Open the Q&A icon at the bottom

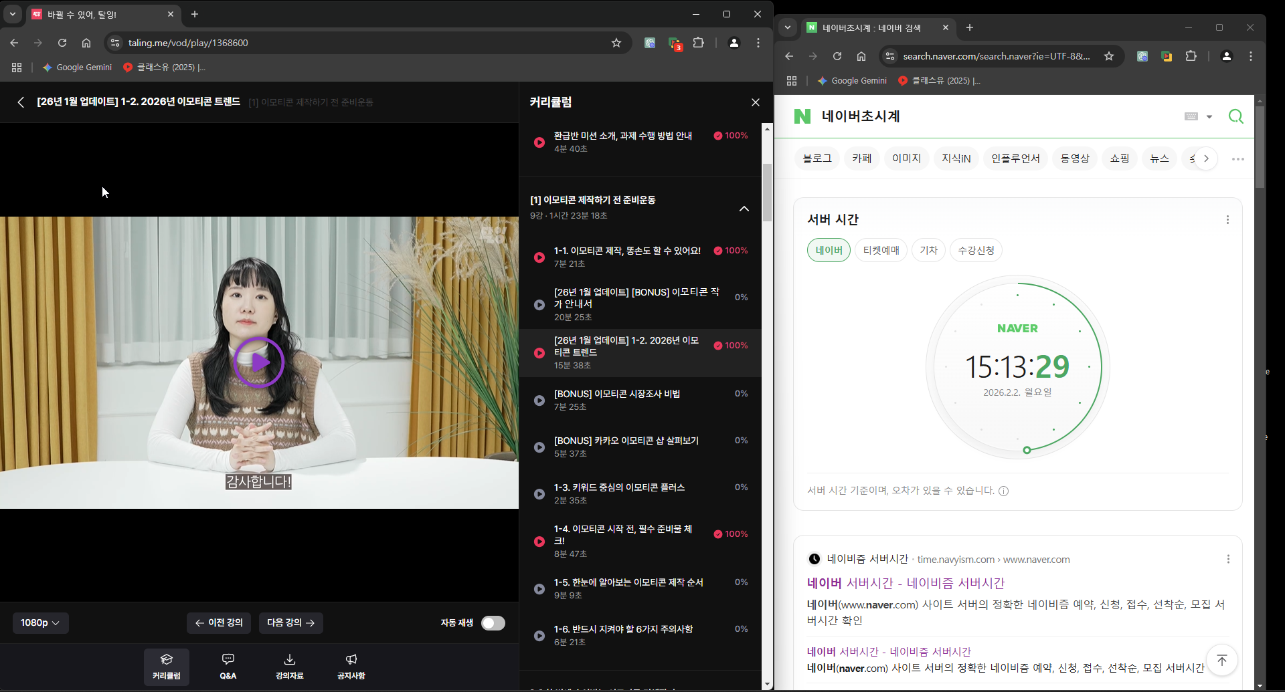[228, 667]
